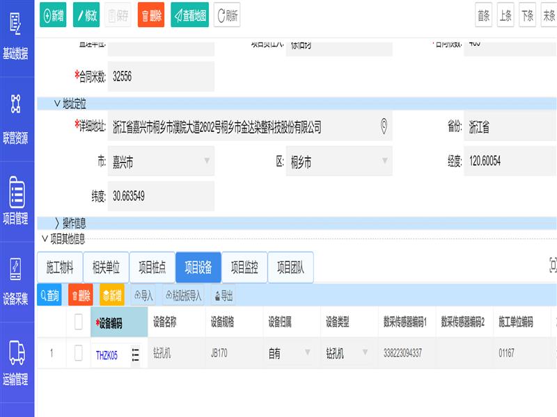Click the green 新增 button in top toolbar

coord(54,16)
